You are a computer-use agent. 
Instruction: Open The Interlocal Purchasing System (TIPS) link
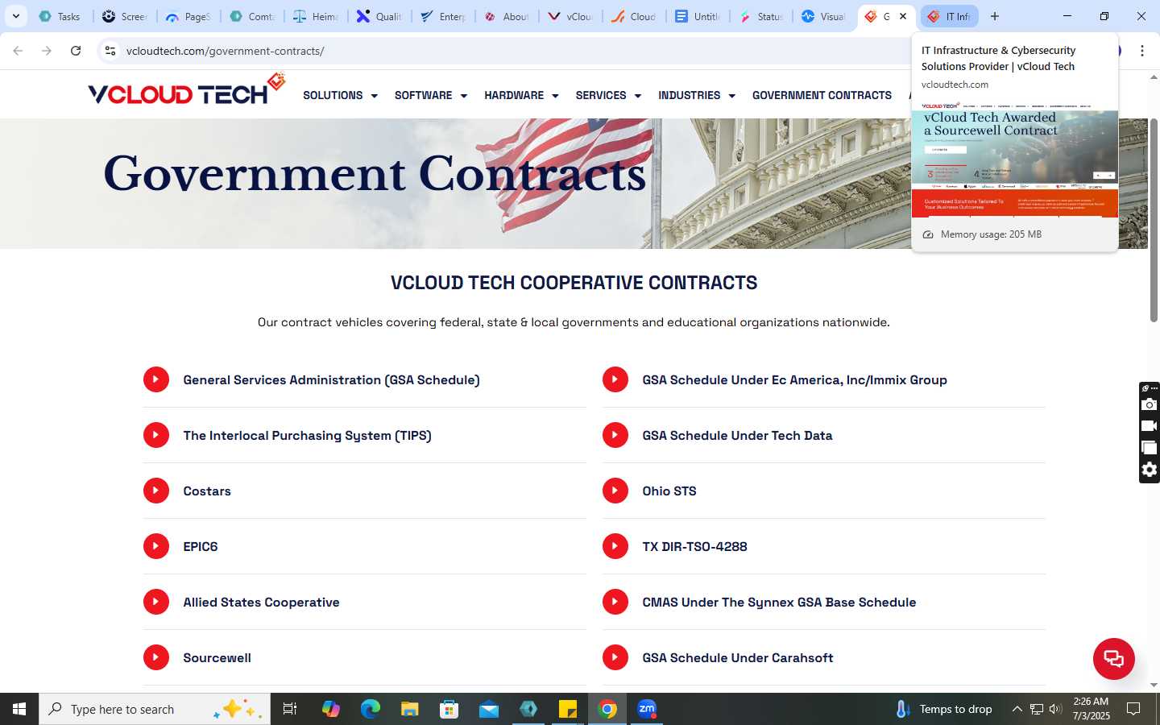[x=307, y=435]
